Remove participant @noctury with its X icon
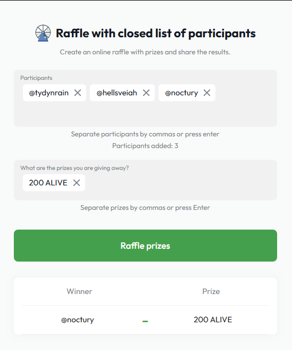The image size is (292, 350). pos(207,93)
